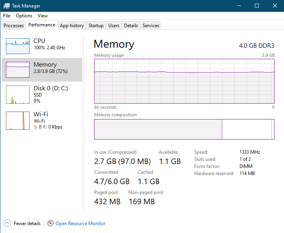The height and width of the screenshot is (233, 284).
Task: Switch to the Startup tab
Action: coord(96,26)
